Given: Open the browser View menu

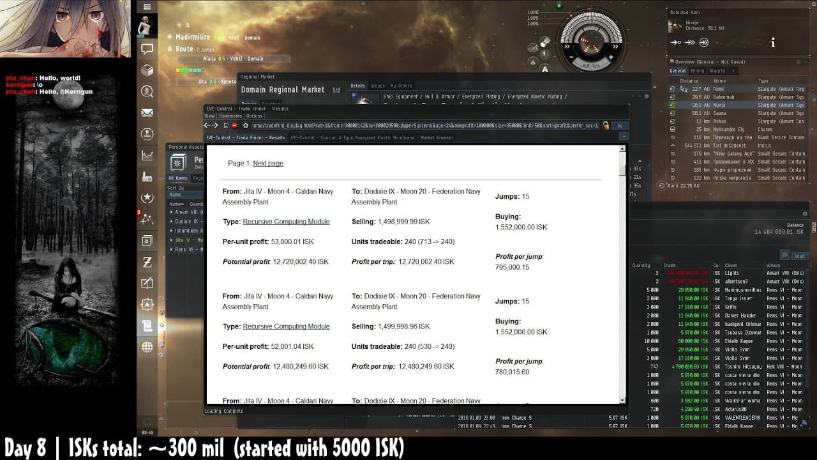Looking at the screenshot, I should click(x=209, y=116).
